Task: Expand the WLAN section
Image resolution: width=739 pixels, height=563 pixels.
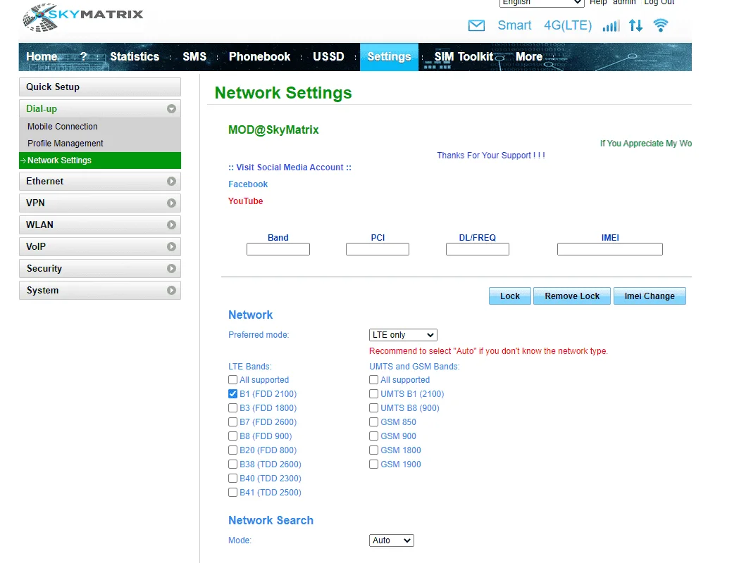Action: point(100,224)
